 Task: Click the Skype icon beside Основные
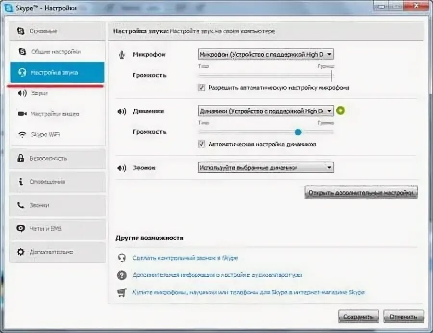[21, 31]
